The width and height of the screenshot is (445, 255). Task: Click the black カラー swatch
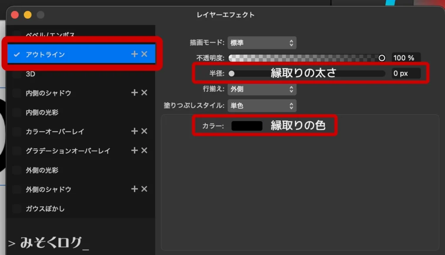pos(247,126)
